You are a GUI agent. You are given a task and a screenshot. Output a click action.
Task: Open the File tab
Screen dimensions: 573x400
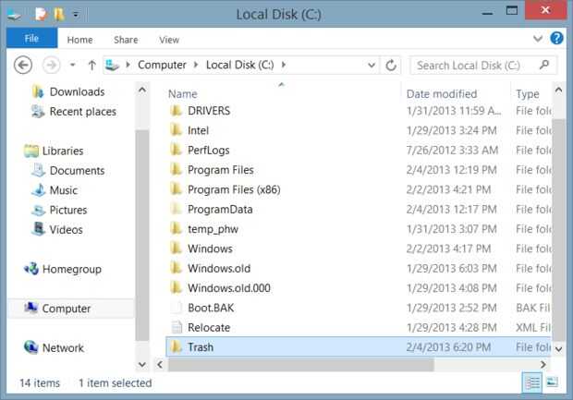point(31,39)
